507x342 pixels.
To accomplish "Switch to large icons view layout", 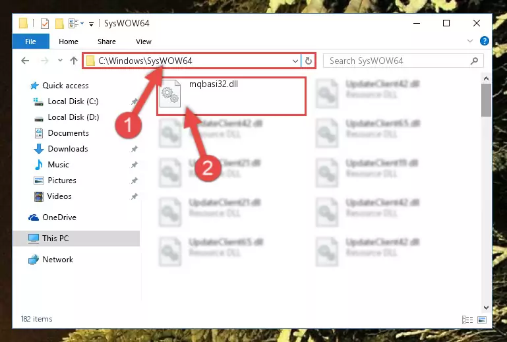I will point(482,320).
